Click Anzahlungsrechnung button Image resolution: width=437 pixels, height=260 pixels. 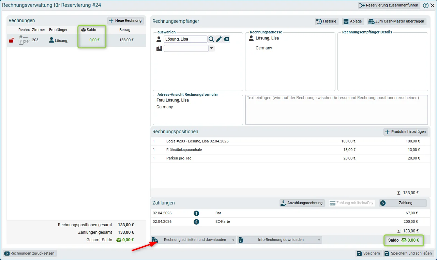click(302, 203)
